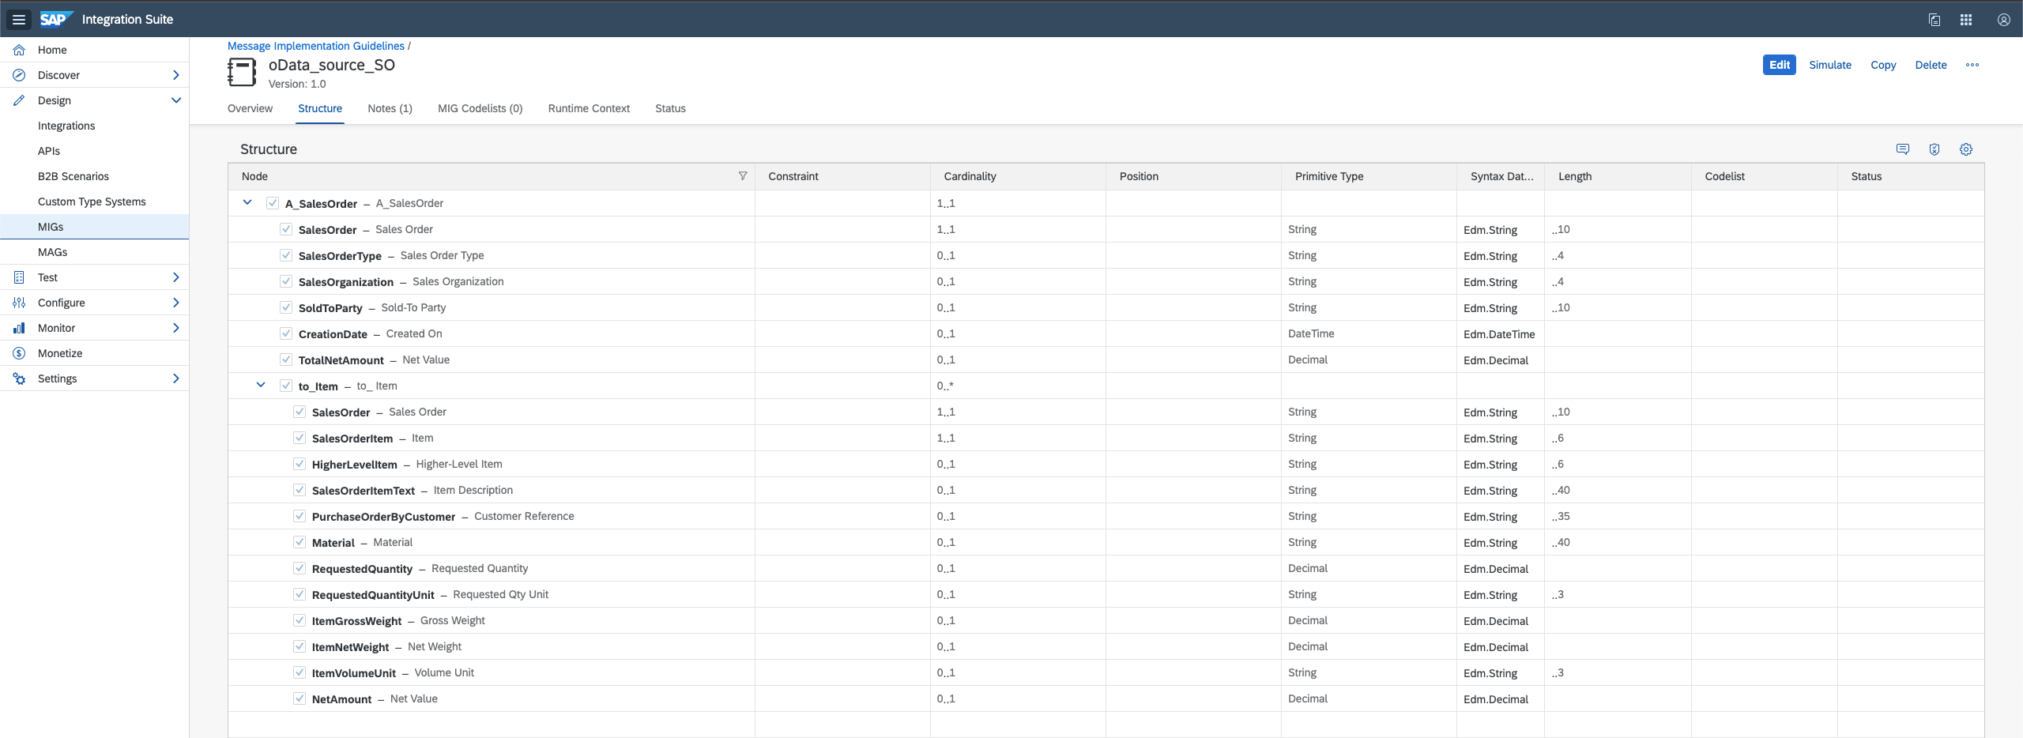Click the oData_source_SO notebook icon

click(242, 73)
